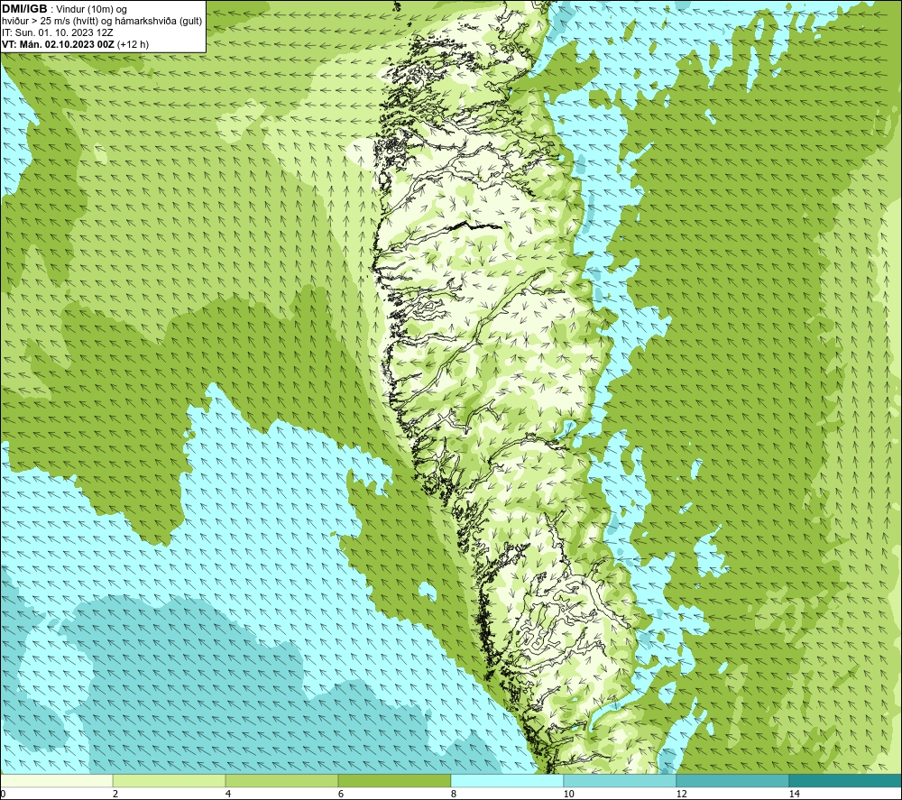Click the 'Vindur (10m) og' text
The width and height of the screenshot is (902, 800).
pos(93,10)
